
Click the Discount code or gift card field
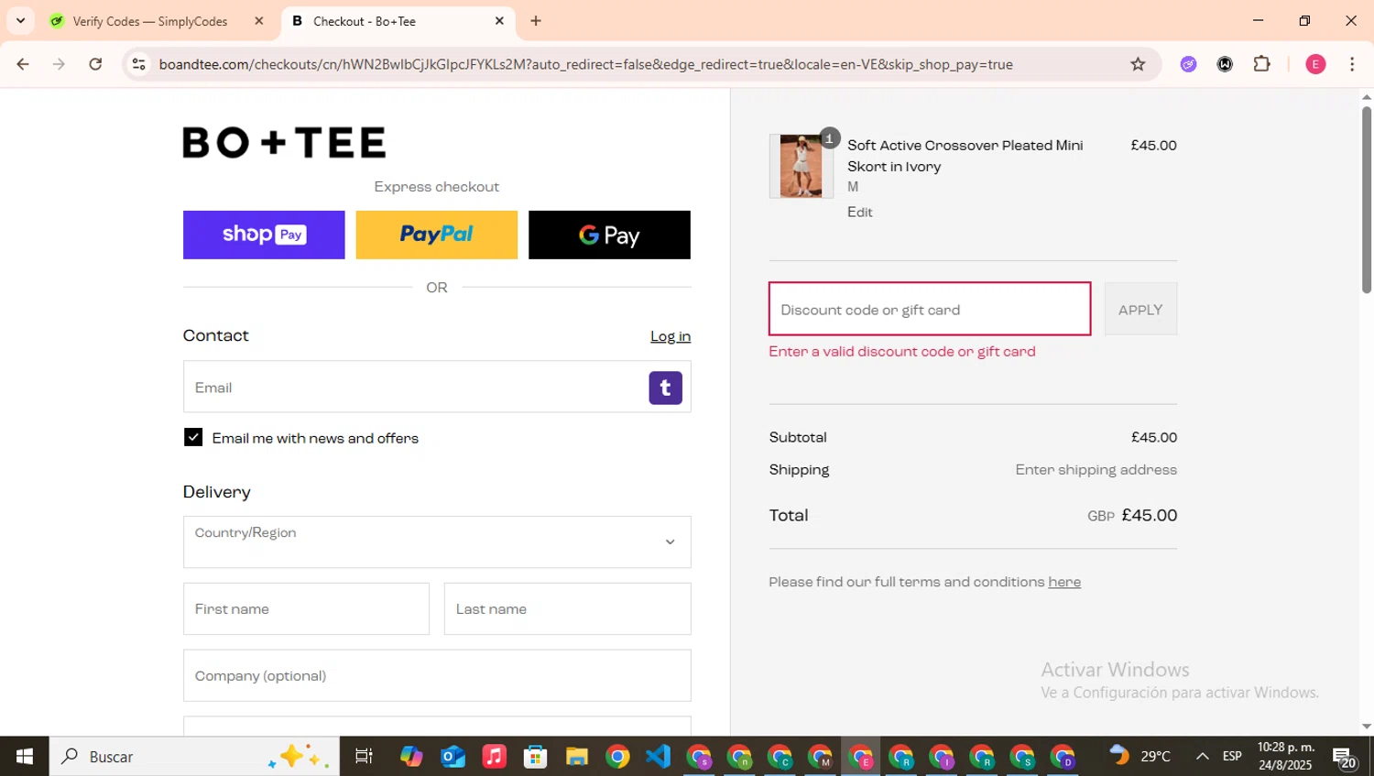pos(930,309)
